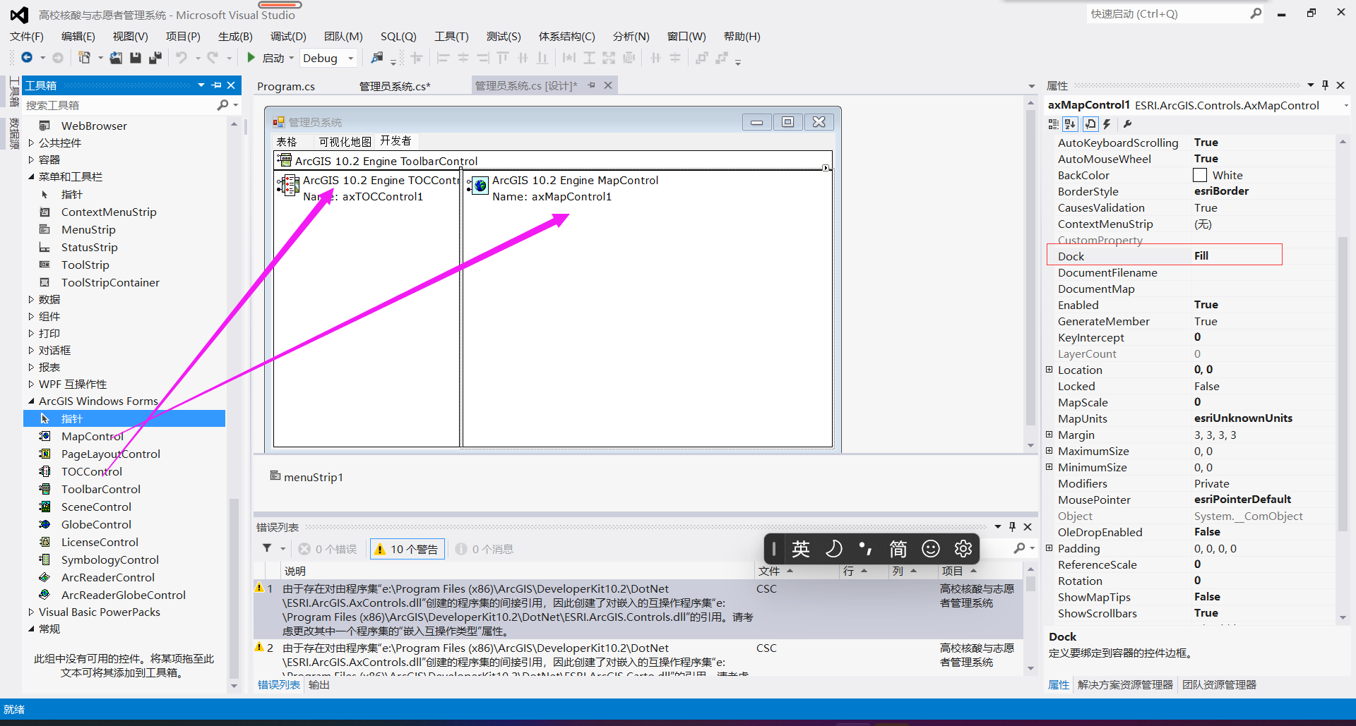Switch to the Program.cs tab
The width and height of the screenshot is (1356, 726).
[286, 86]
